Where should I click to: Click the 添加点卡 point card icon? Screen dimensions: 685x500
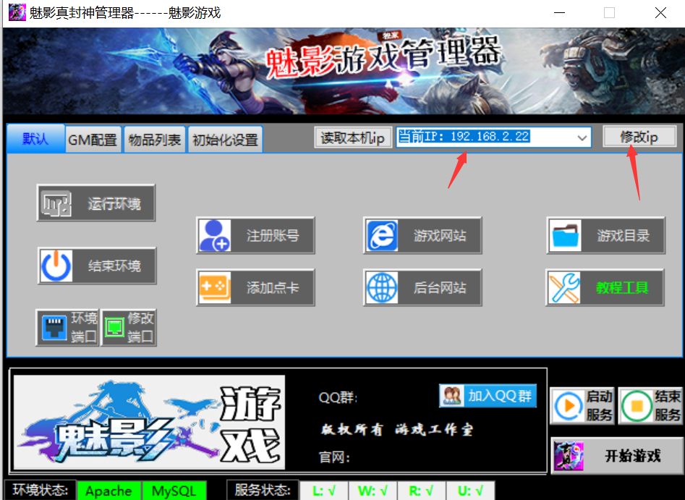[255, 287]
